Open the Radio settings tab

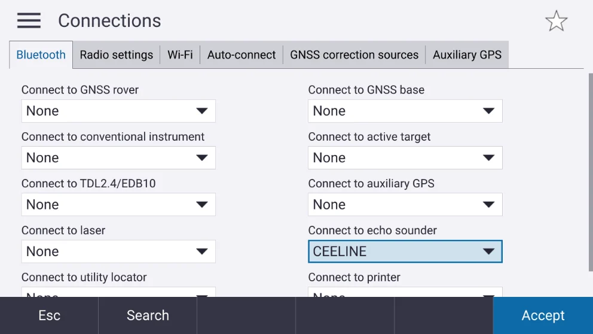click(117, 55)
